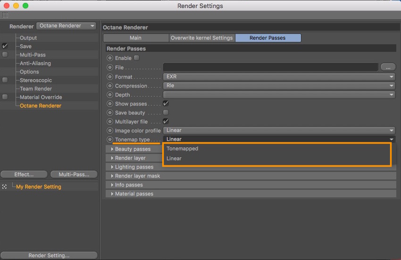Click the animation circle next to Tonemap type
This screenshot has height=260, width=401.
point(110,139)
